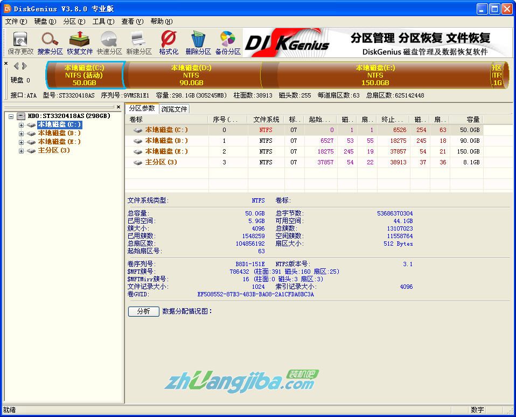
Task: Select the 本地磁盘(E:) 150.0GB disk bar
Action: 375,75
